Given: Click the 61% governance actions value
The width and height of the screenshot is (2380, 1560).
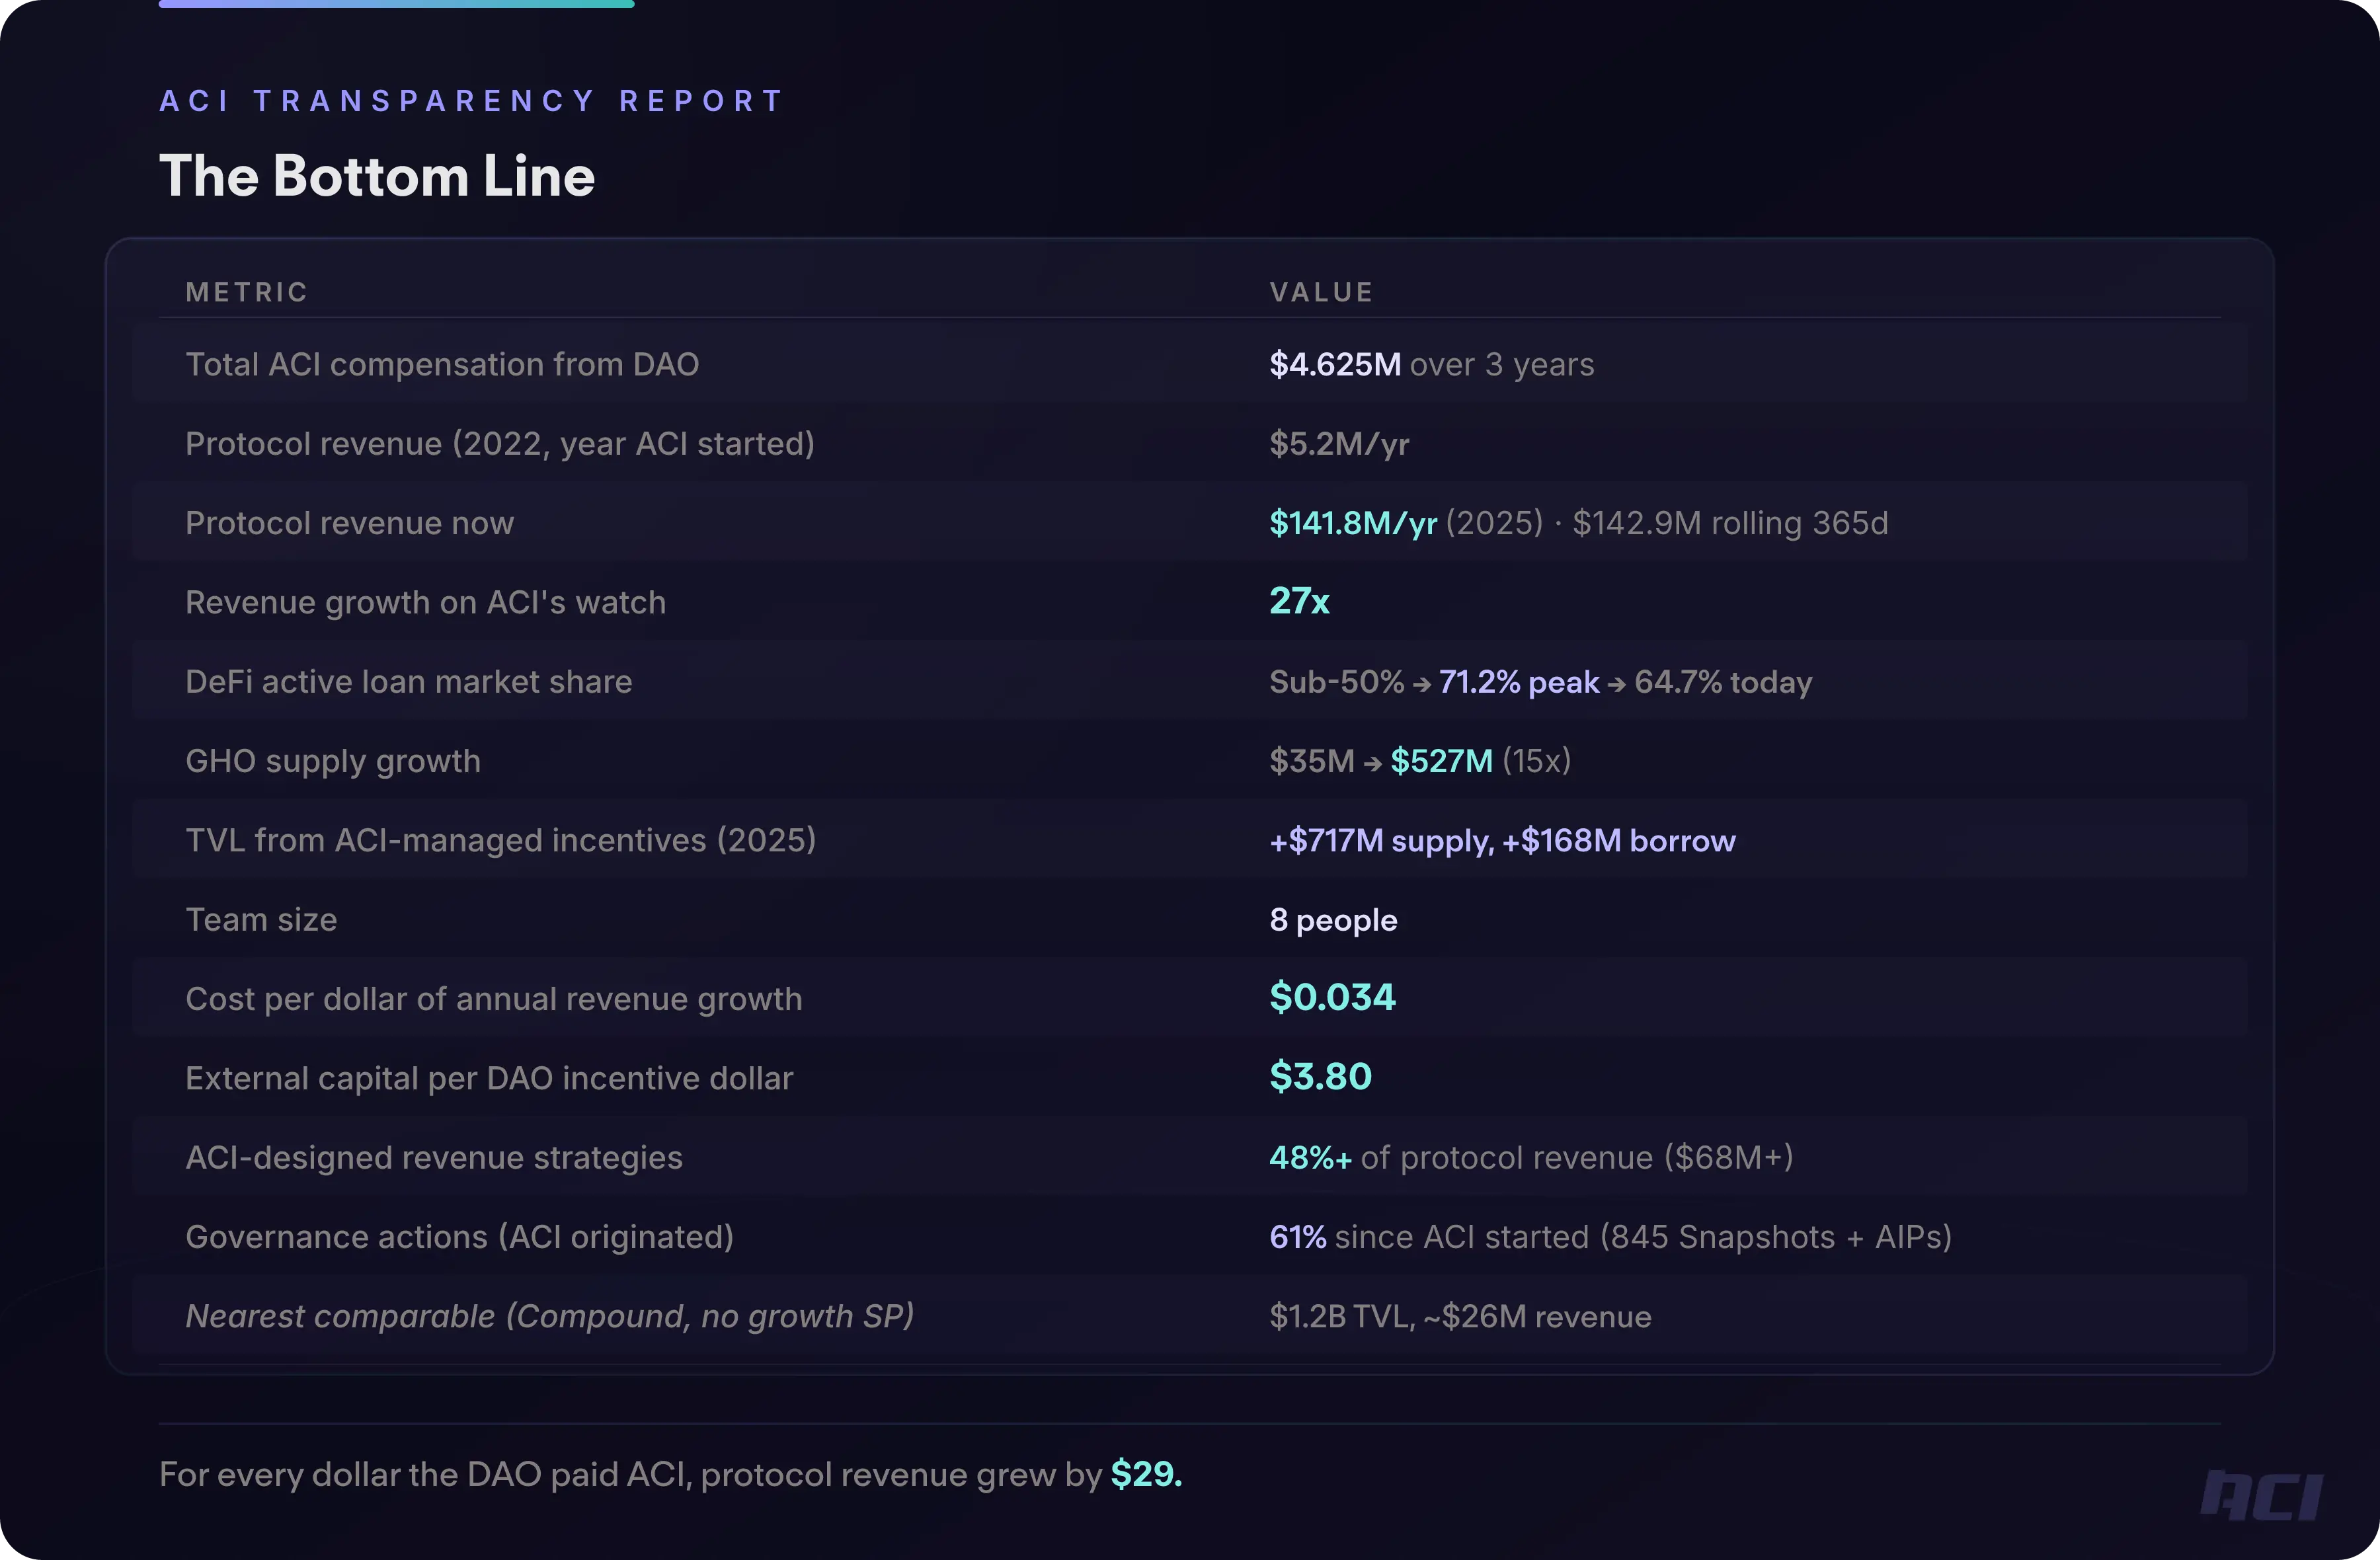Looking at the screenshot, I should pos(1297,1237).
